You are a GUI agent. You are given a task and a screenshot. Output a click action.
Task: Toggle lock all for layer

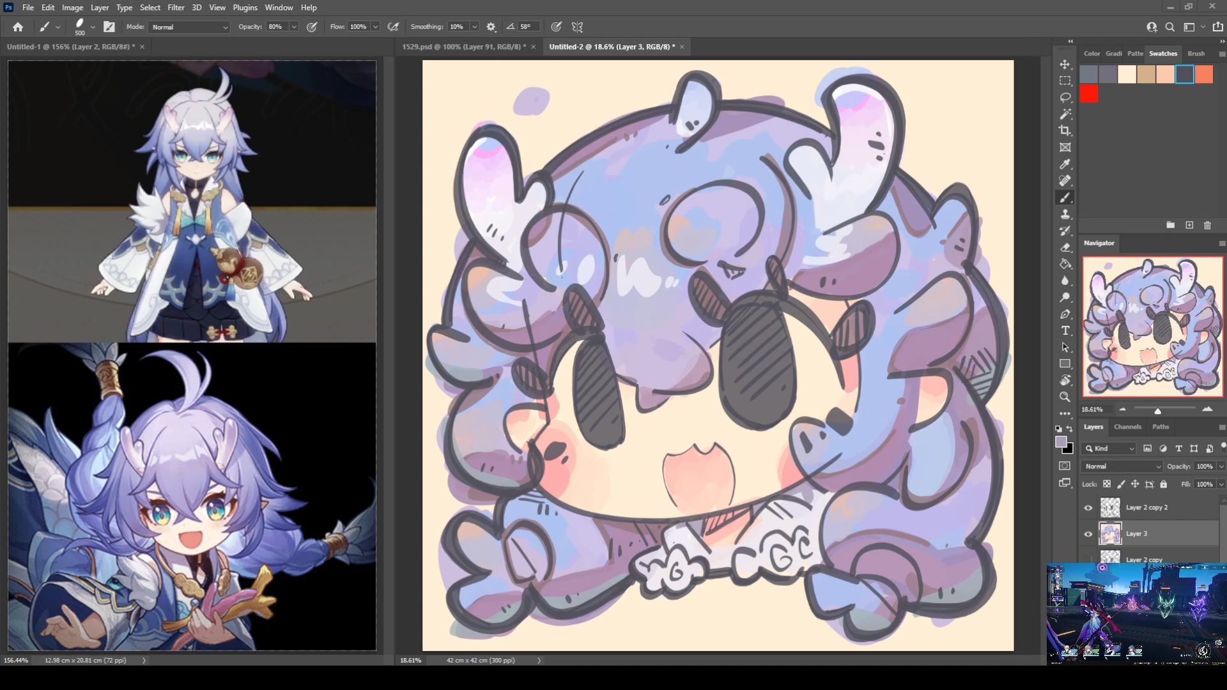1163,484
